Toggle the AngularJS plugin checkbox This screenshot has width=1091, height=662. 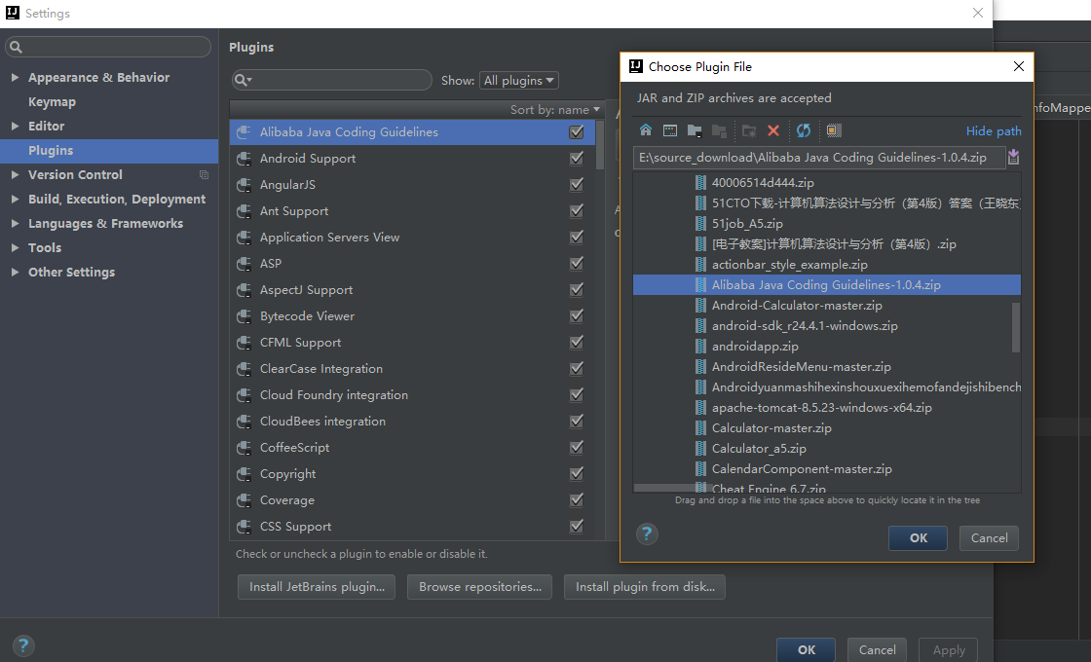click(576, 185)
